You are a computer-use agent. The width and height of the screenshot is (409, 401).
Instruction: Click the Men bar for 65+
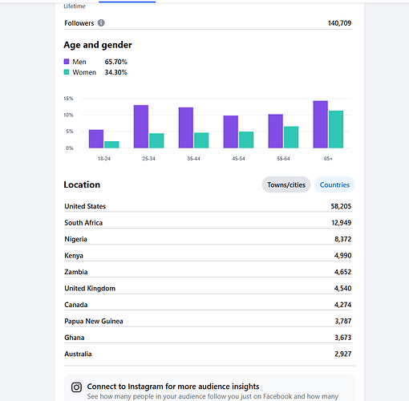click(x=320, y=124)
